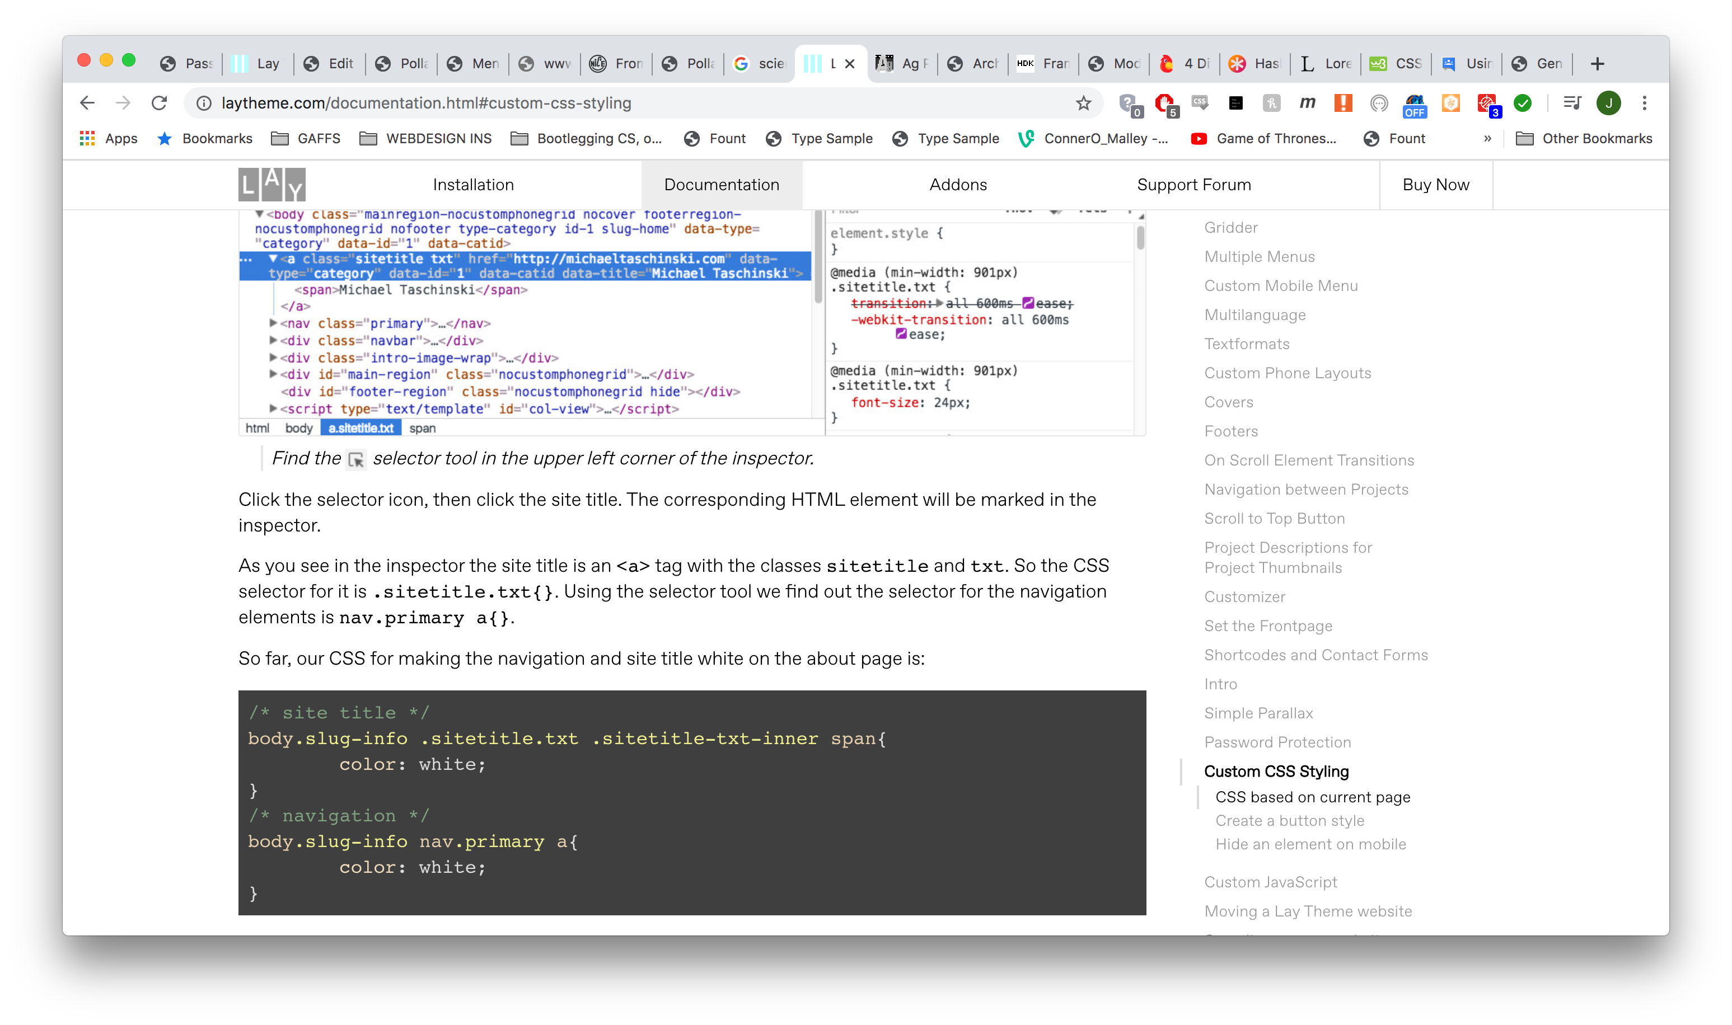Bookmark page with star icon
Screen dimensions: 1732x1025
tap(1083, 103)
